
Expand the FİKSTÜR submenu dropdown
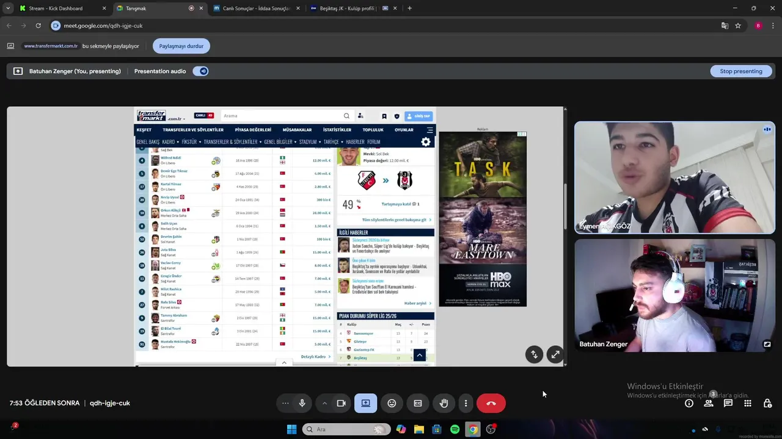click(x=191, y=142)
